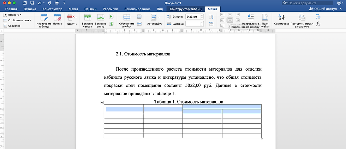
Task: Go to the Ссылки tab
Action: (x=90, y=9)
